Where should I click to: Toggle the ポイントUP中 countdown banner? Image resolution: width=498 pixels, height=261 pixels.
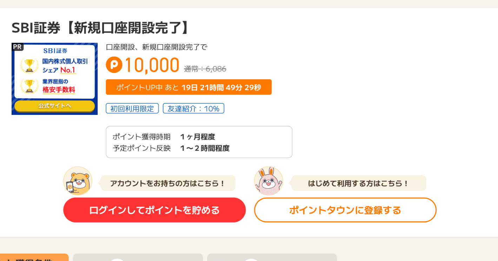[188, 87]
